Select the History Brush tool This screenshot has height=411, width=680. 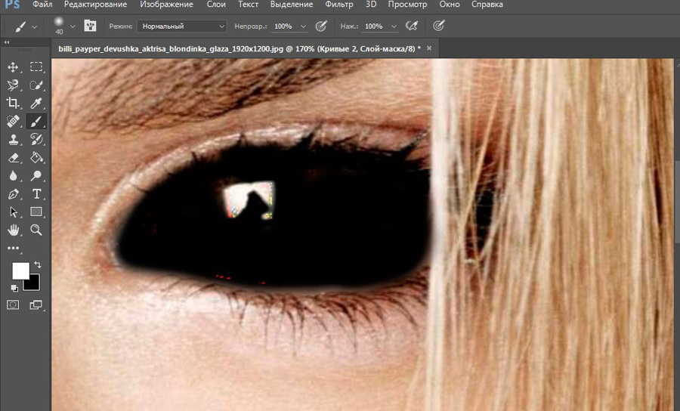tap(36, 140)
